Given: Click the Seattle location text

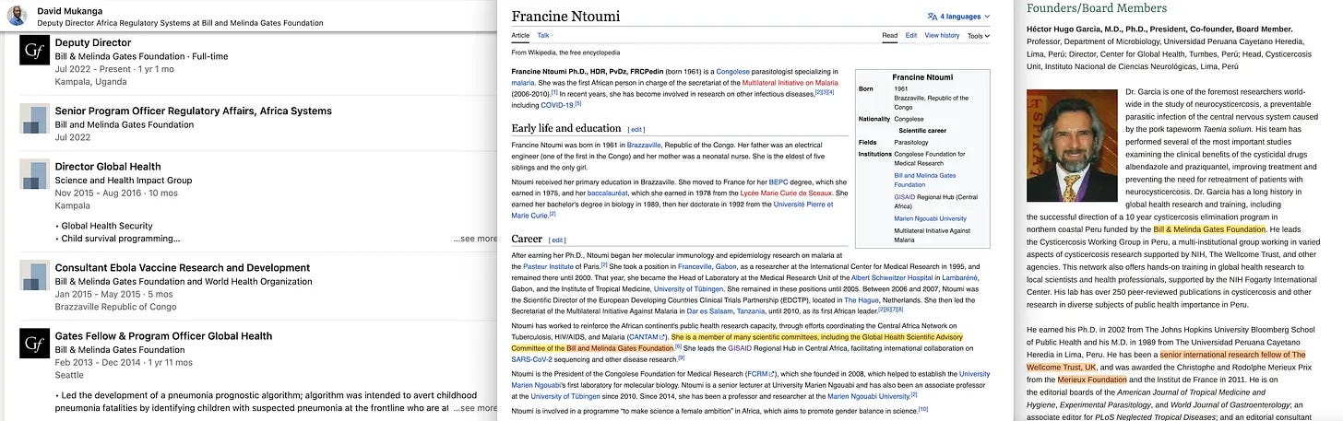Looking at the screenshot, I should [x=69, y=375].
